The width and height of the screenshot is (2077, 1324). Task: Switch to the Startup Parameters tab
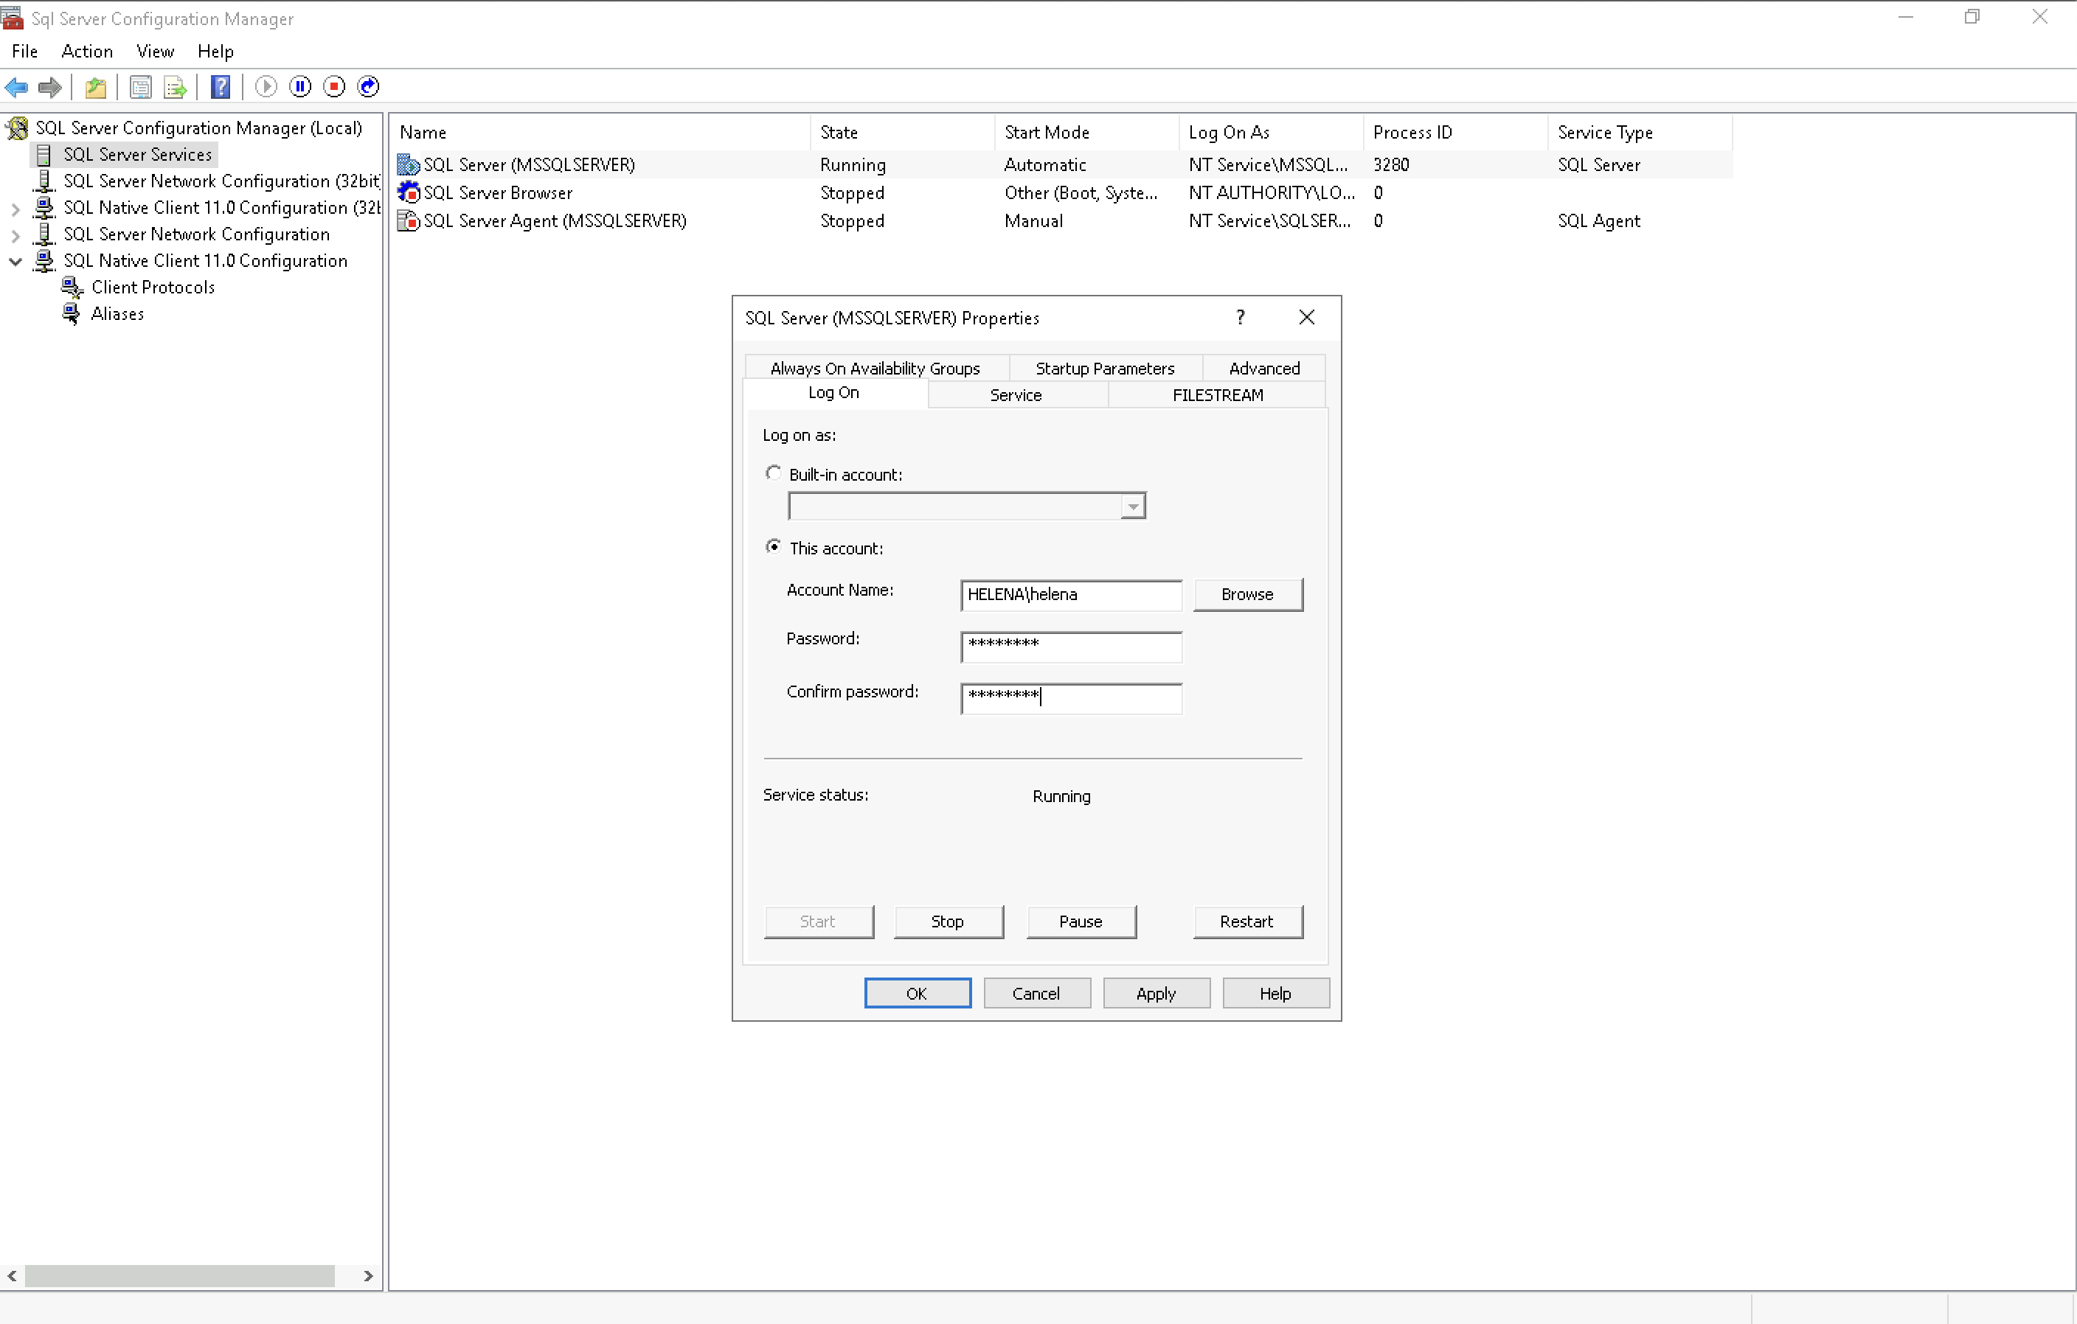tap(1104, 368)
